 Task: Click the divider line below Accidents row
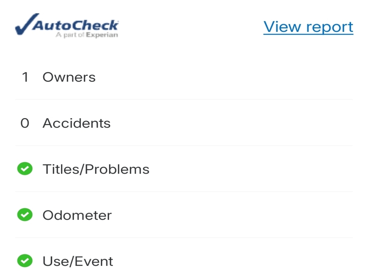pyautogui.click(x=184, y=145)
